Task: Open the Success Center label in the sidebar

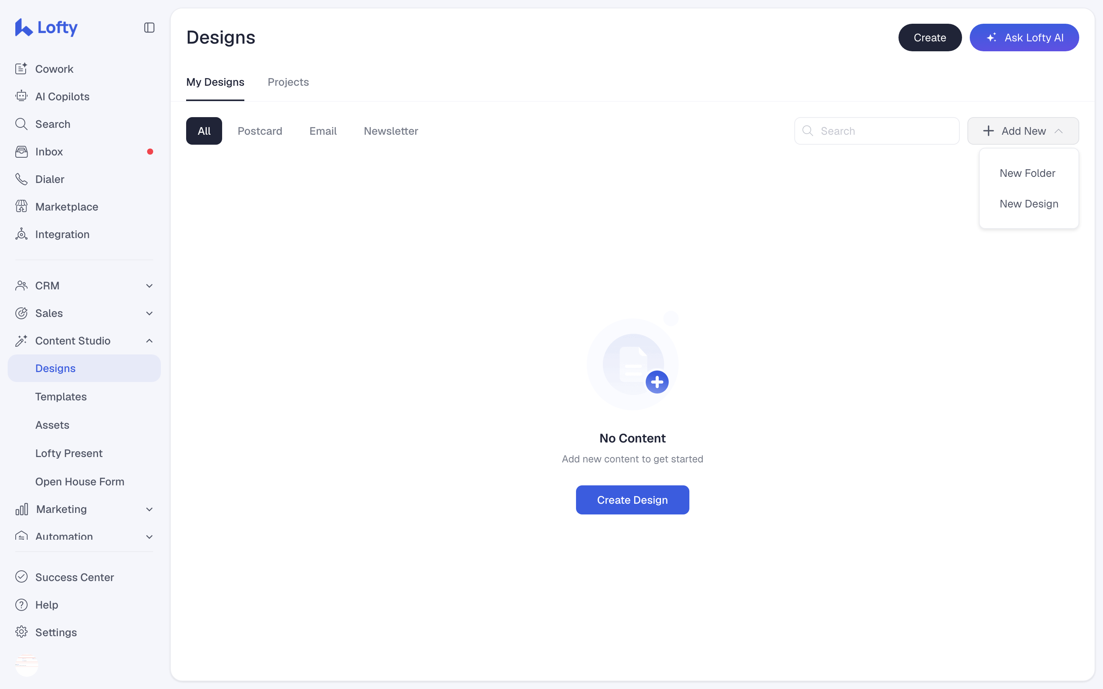Action: point(74,577)
